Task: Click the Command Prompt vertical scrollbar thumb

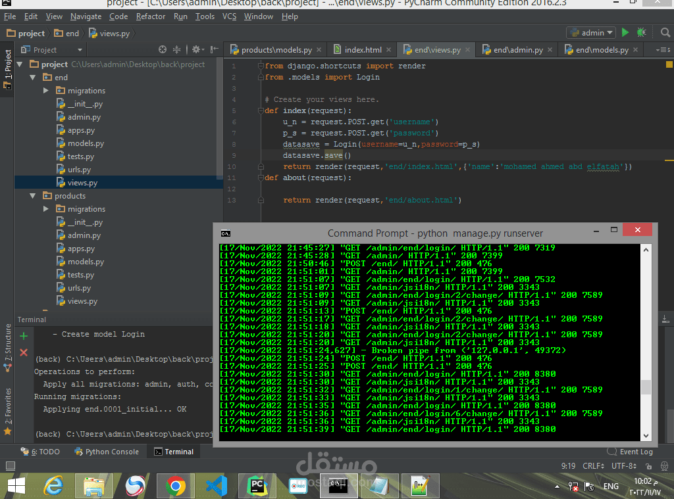Action: (646, 387)
